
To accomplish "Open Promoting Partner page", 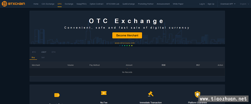I will (x=146, y=4).
